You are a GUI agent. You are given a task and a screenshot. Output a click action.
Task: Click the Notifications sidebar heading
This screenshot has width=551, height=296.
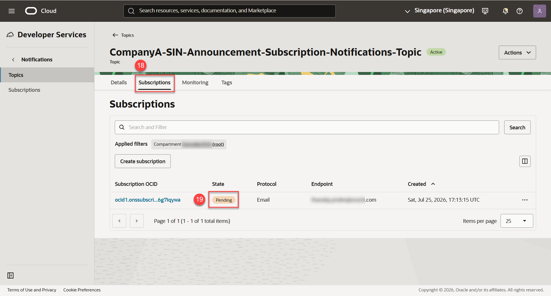point(37,60)
